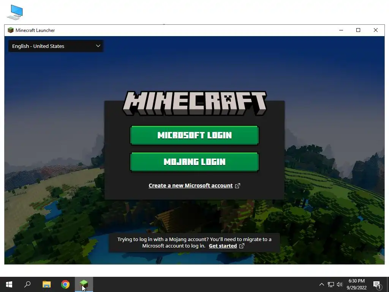Click the Microsoft Login button
Screen dimensions: 389x292
tap(194, 135)
